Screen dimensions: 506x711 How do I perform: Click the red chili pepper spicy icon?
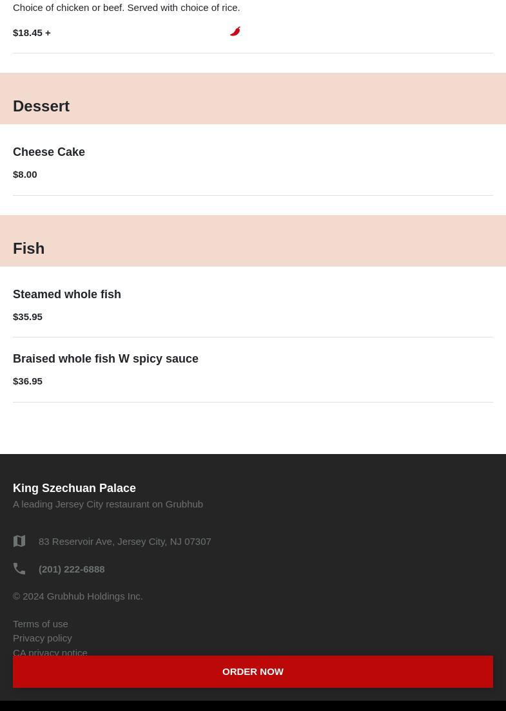tap(235, 32)
